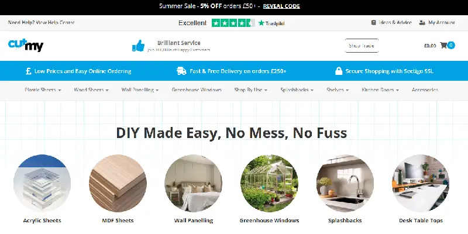Expand the Plastic Sheets dropdown
This screenshot has height=234, width=468.
[x=43, y=90]
